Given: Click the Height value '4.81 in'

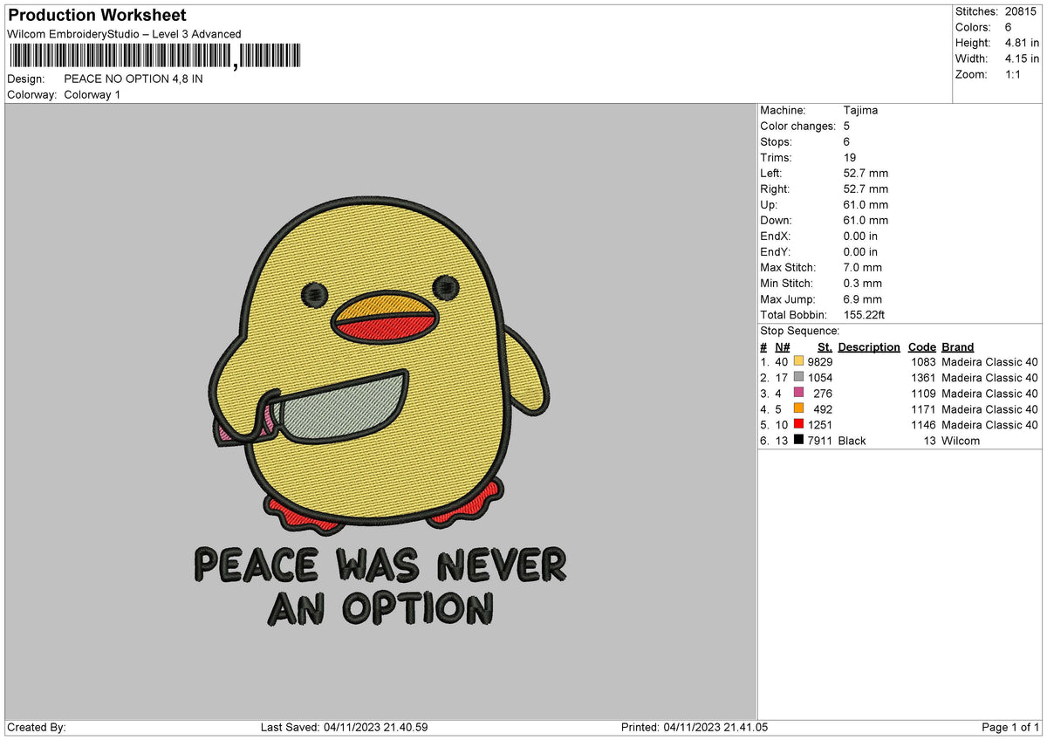Looking at the screenshot, I should click(1022, 43).
